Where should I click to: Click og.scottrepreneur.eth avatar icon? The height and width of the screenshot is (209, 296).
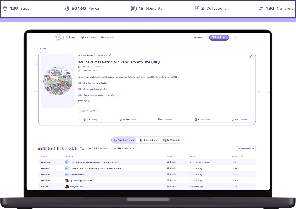tap(67, 180)
